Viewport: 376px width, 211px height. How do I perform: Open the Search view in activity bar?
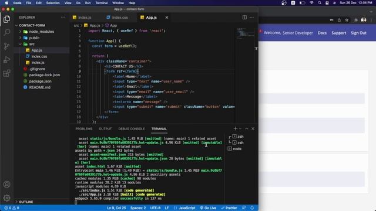pos(6,32)
